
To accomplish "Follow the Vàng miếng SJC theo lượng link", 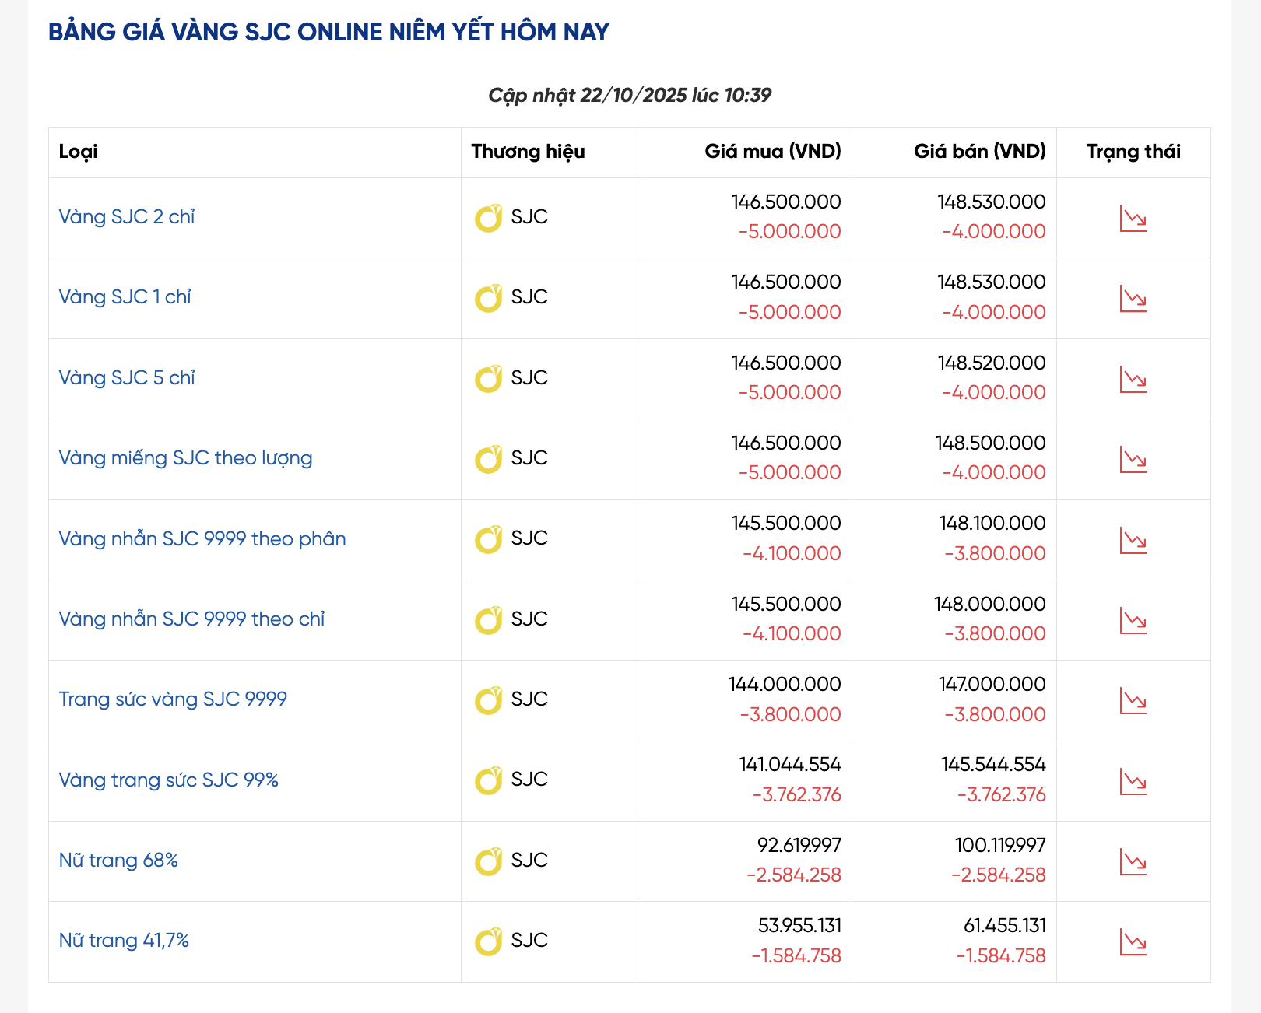I will 185,458.
